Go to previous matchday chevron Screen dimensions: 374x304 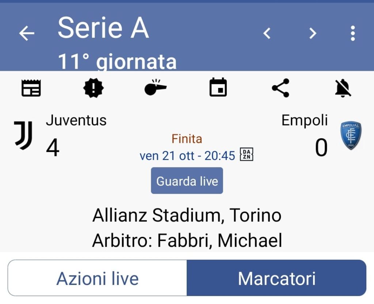pyautogui.click(x=267, y=33)
